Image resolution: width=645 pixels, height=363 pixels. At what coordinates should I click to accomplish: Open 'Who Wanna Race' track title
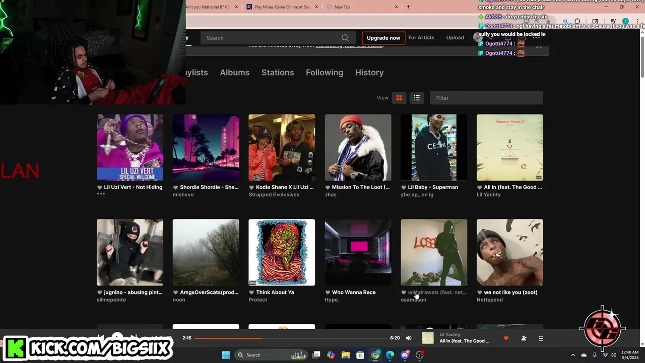pos(354,292)
